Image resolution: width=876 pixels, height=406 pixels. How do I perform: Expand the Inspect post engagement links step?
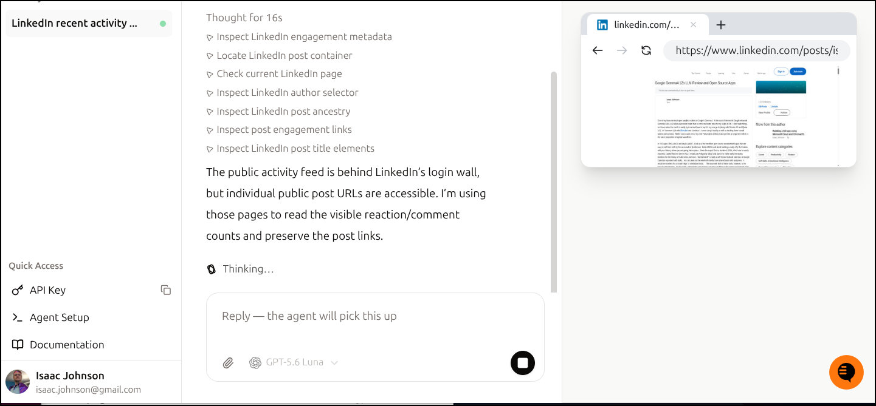click(x=279, y=129)
